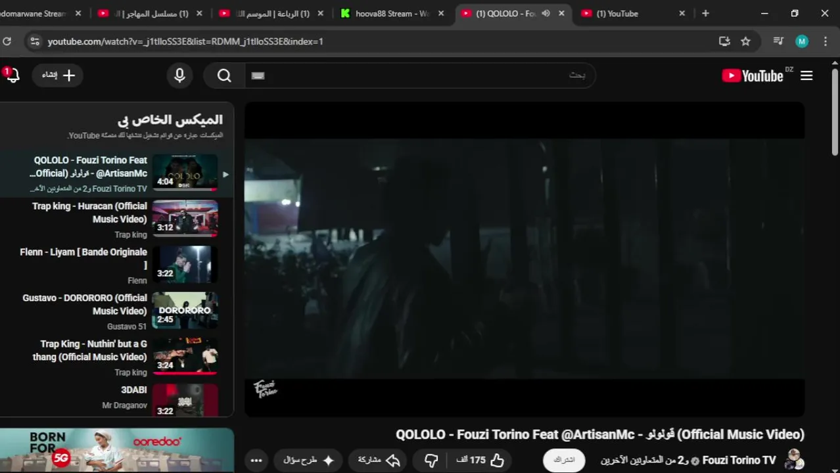
Task: Open Fouzi Torino TV channel avatar
Action: 794,460
